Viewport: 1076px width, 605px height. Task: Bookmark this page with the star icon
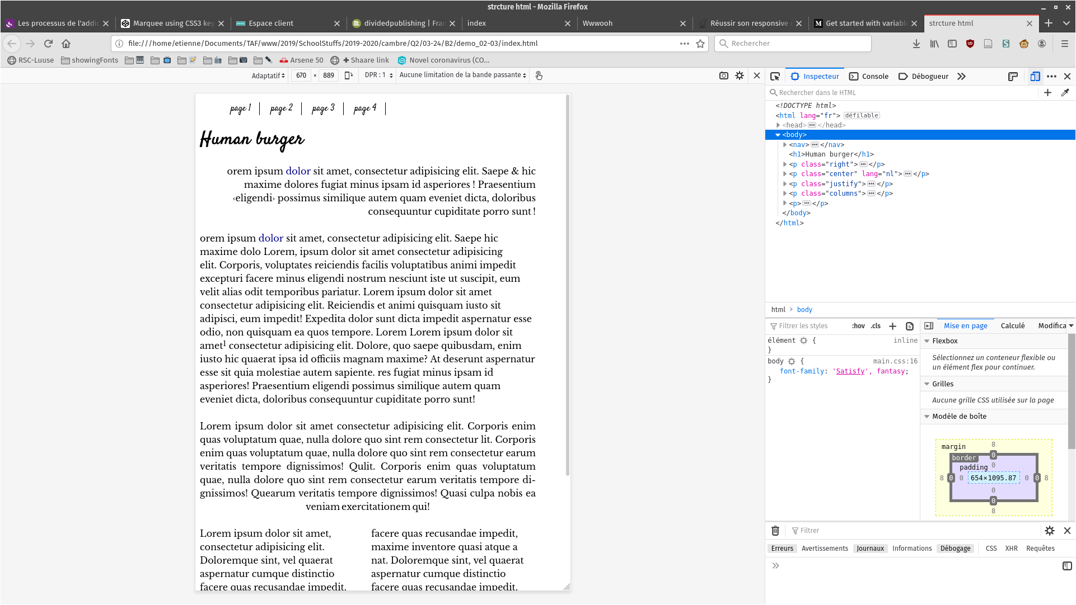pos(700,44)
